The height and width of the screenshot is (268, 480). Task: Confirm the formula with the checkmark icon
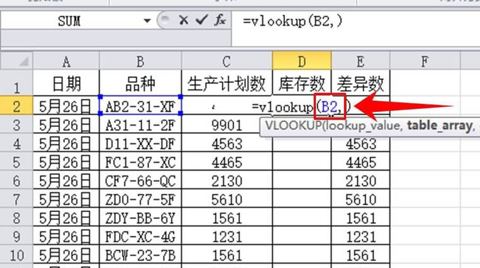(202, 20)
